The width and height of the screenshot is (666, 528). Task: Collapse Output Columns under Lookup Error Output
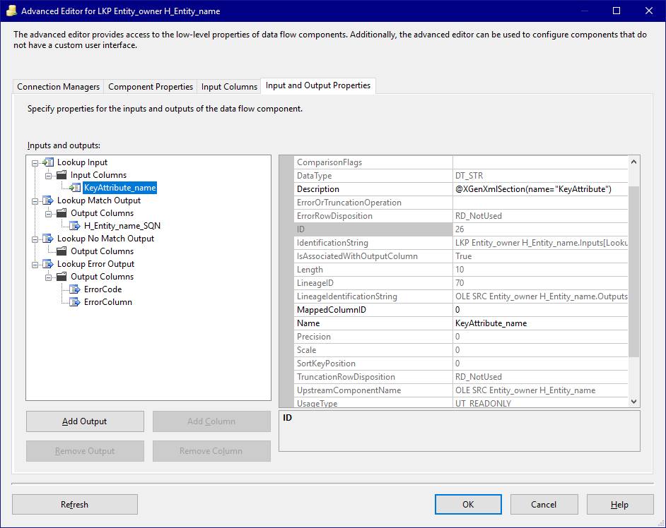tap(48, 277)
